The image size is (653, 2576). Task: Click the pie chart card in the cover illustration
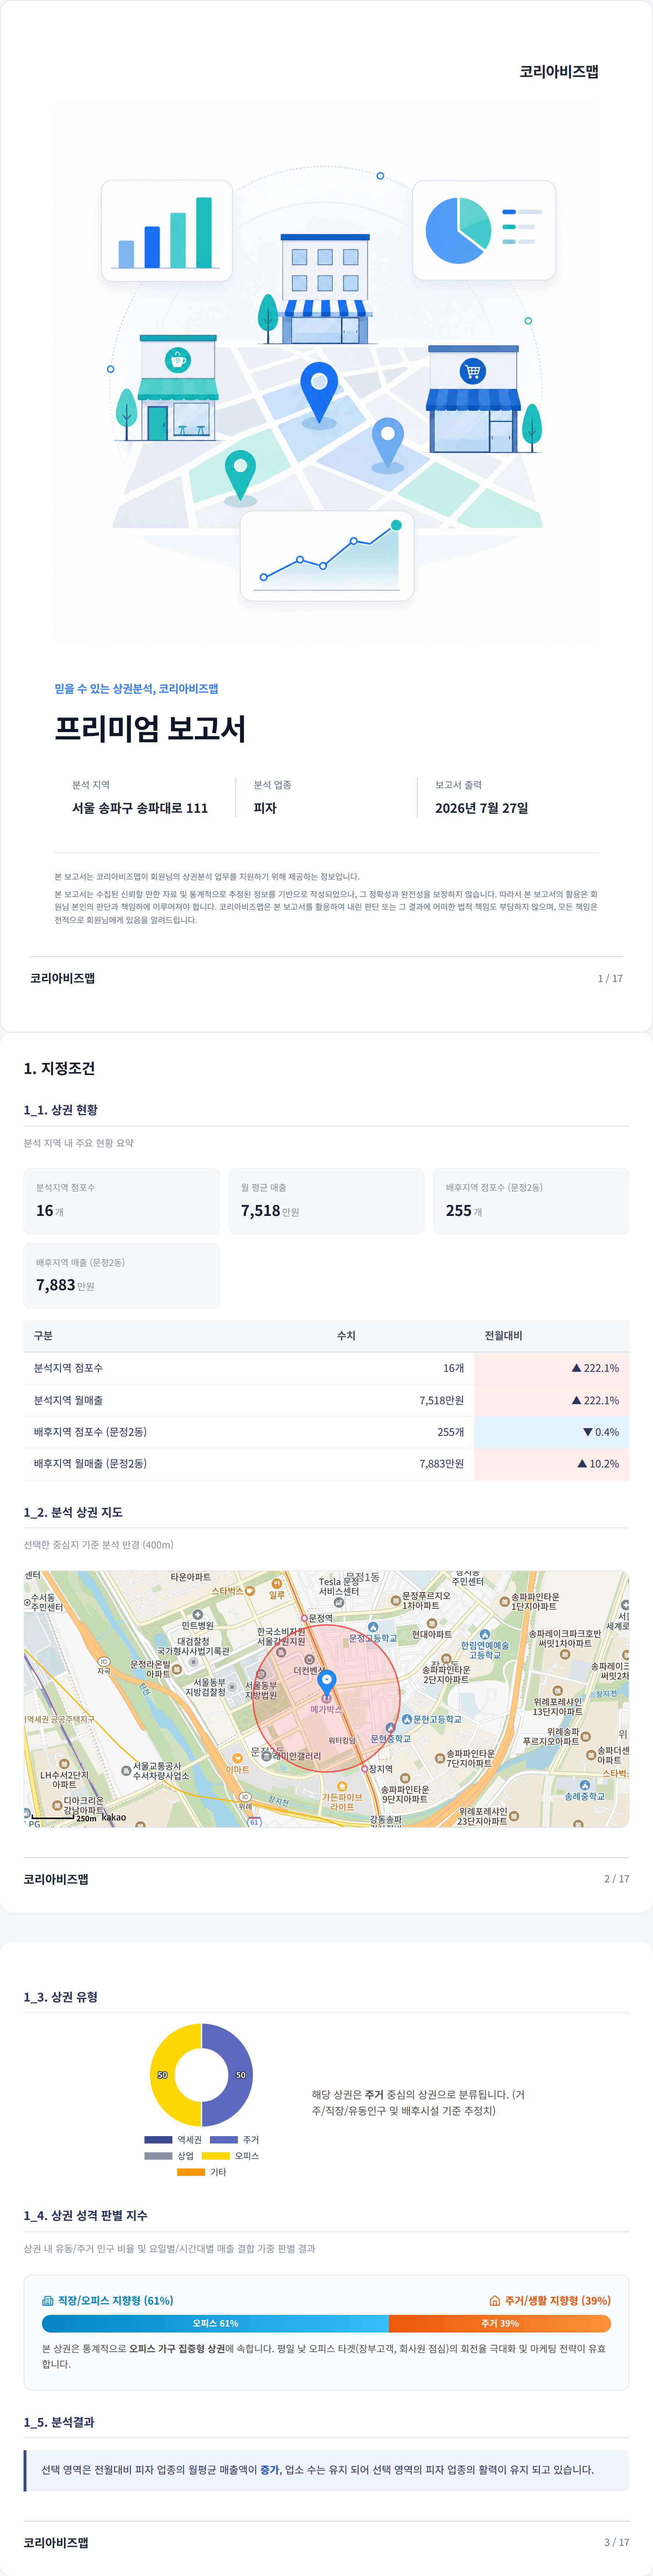484,230
